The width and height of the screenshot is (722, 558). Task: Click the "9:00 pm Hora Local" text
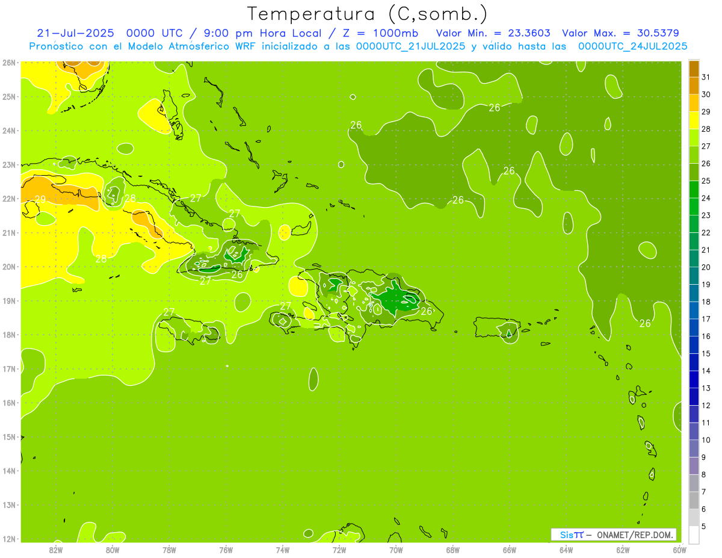pos(263,33)
